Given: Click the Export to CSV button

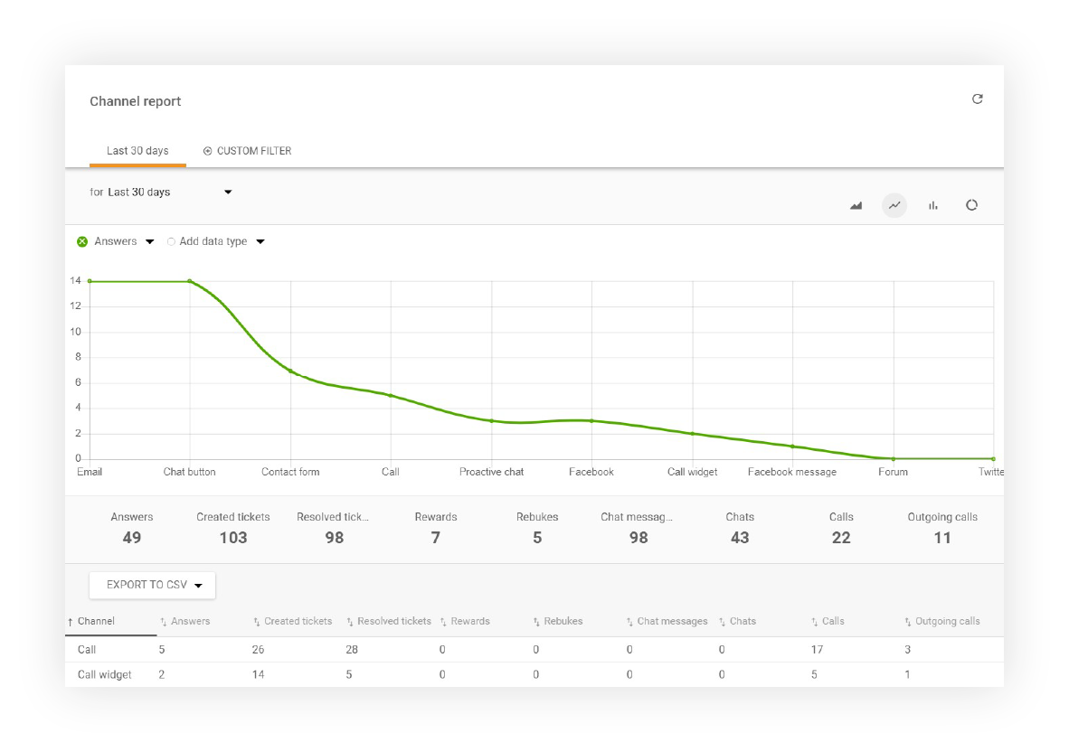Looking at the screenshot, I should point(152,585).
